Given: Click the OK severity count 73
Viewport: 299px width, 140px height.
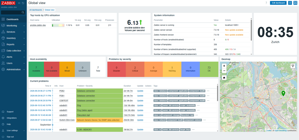Looking at the screenshot, I should (x=209, y=68).
